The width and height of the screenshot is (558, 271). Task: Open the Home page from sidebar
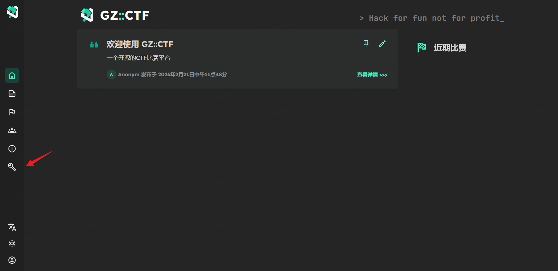(x=12, y=75)
